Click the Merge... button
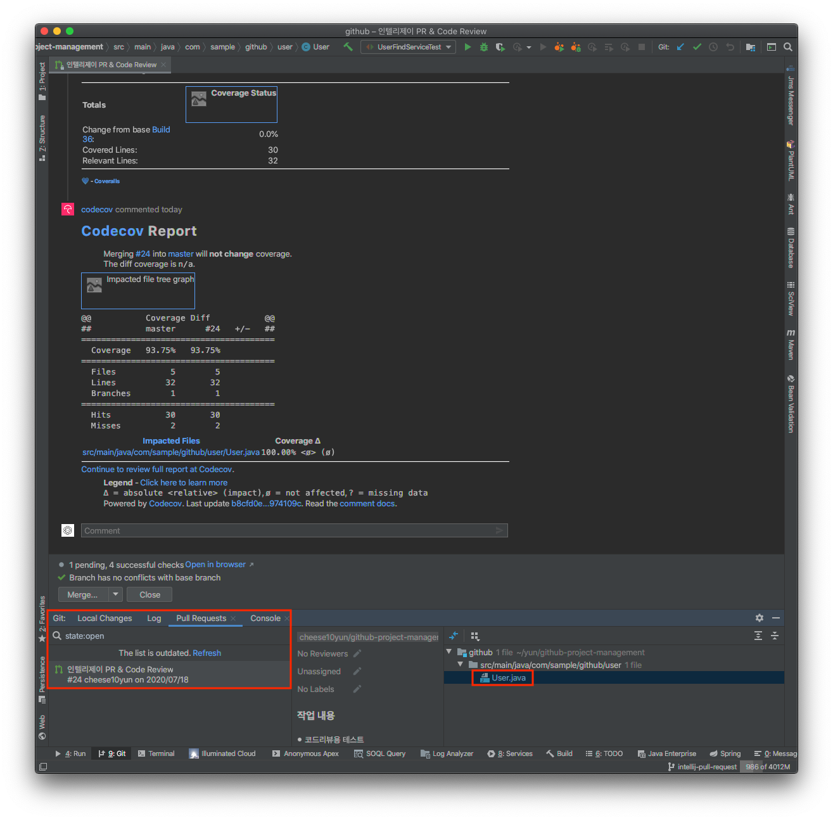 click(x=83, y=594)
